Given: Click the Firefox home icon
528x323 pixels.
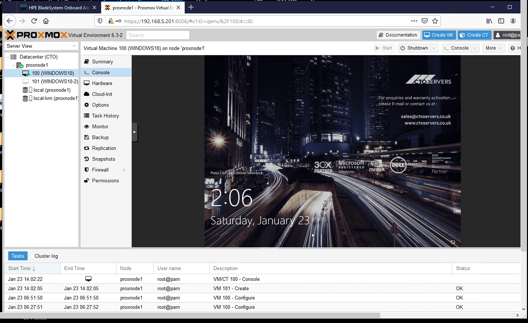Looking at the screenshot, I should coord(46,21).
